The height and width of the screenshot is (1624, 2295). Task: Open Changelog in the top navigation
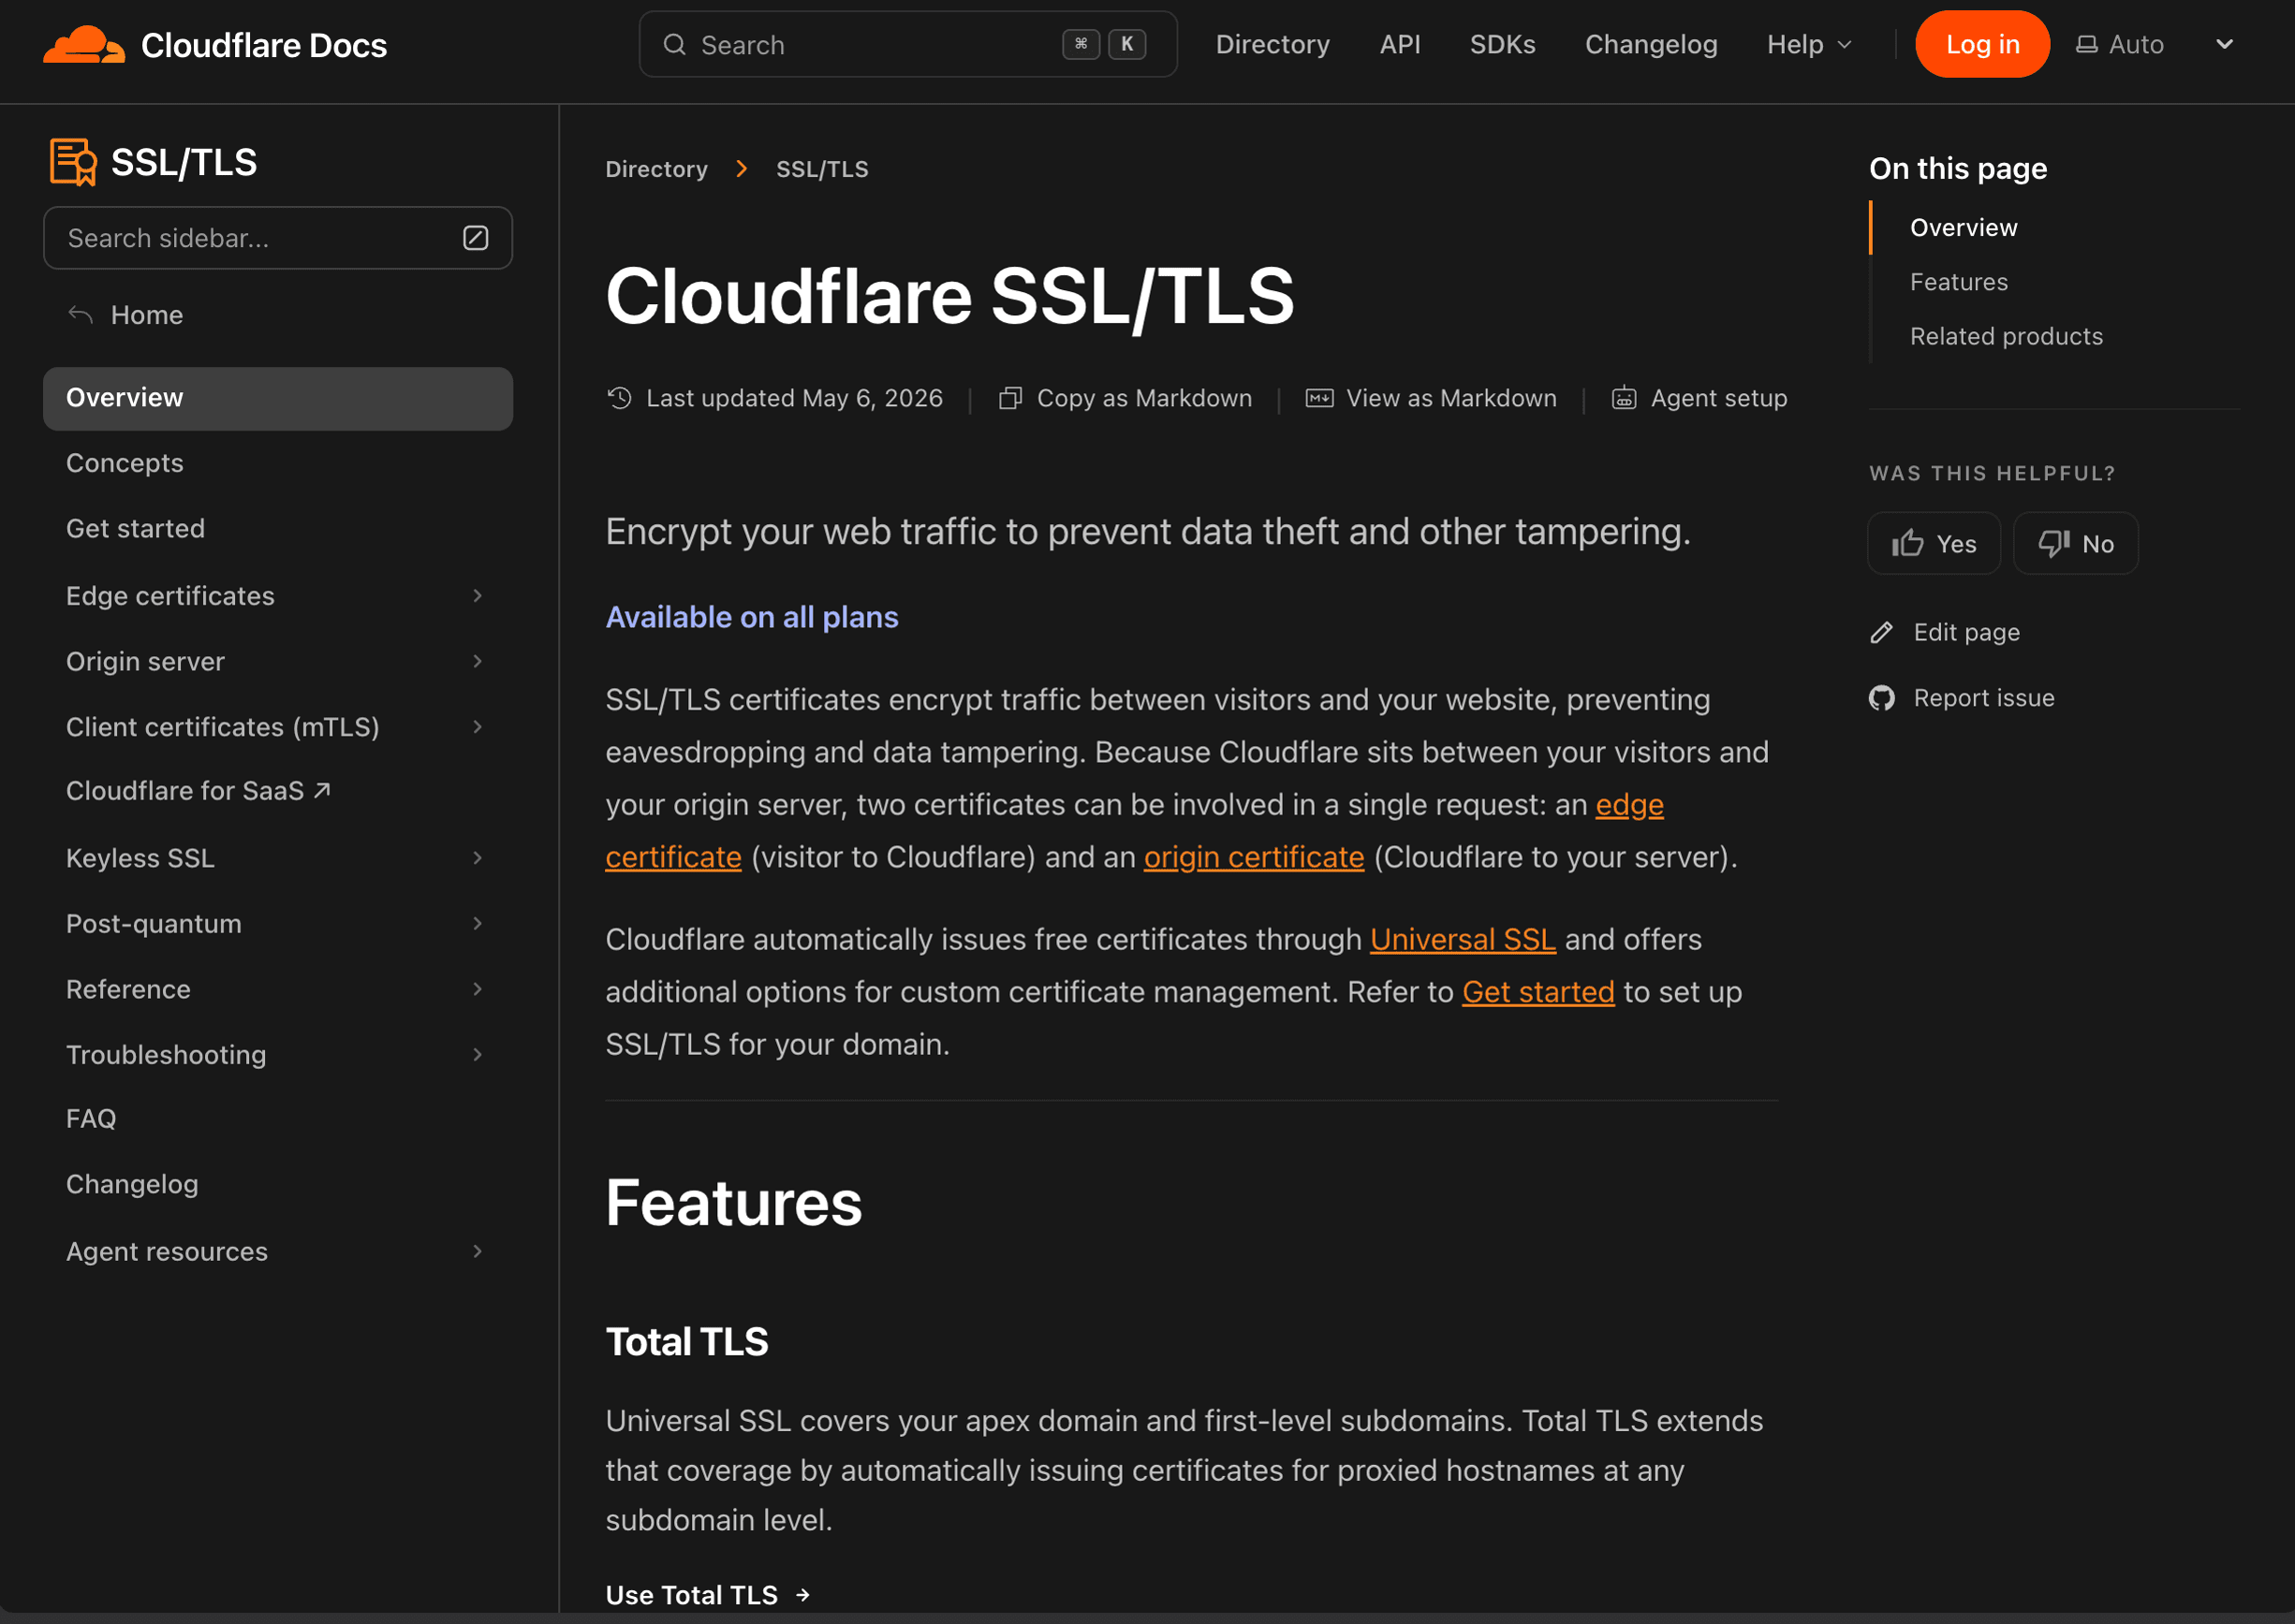(x=1651, y=45)
